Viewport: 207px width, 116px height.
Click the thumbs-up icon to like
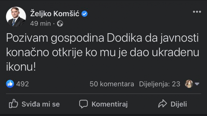(13, 104)
